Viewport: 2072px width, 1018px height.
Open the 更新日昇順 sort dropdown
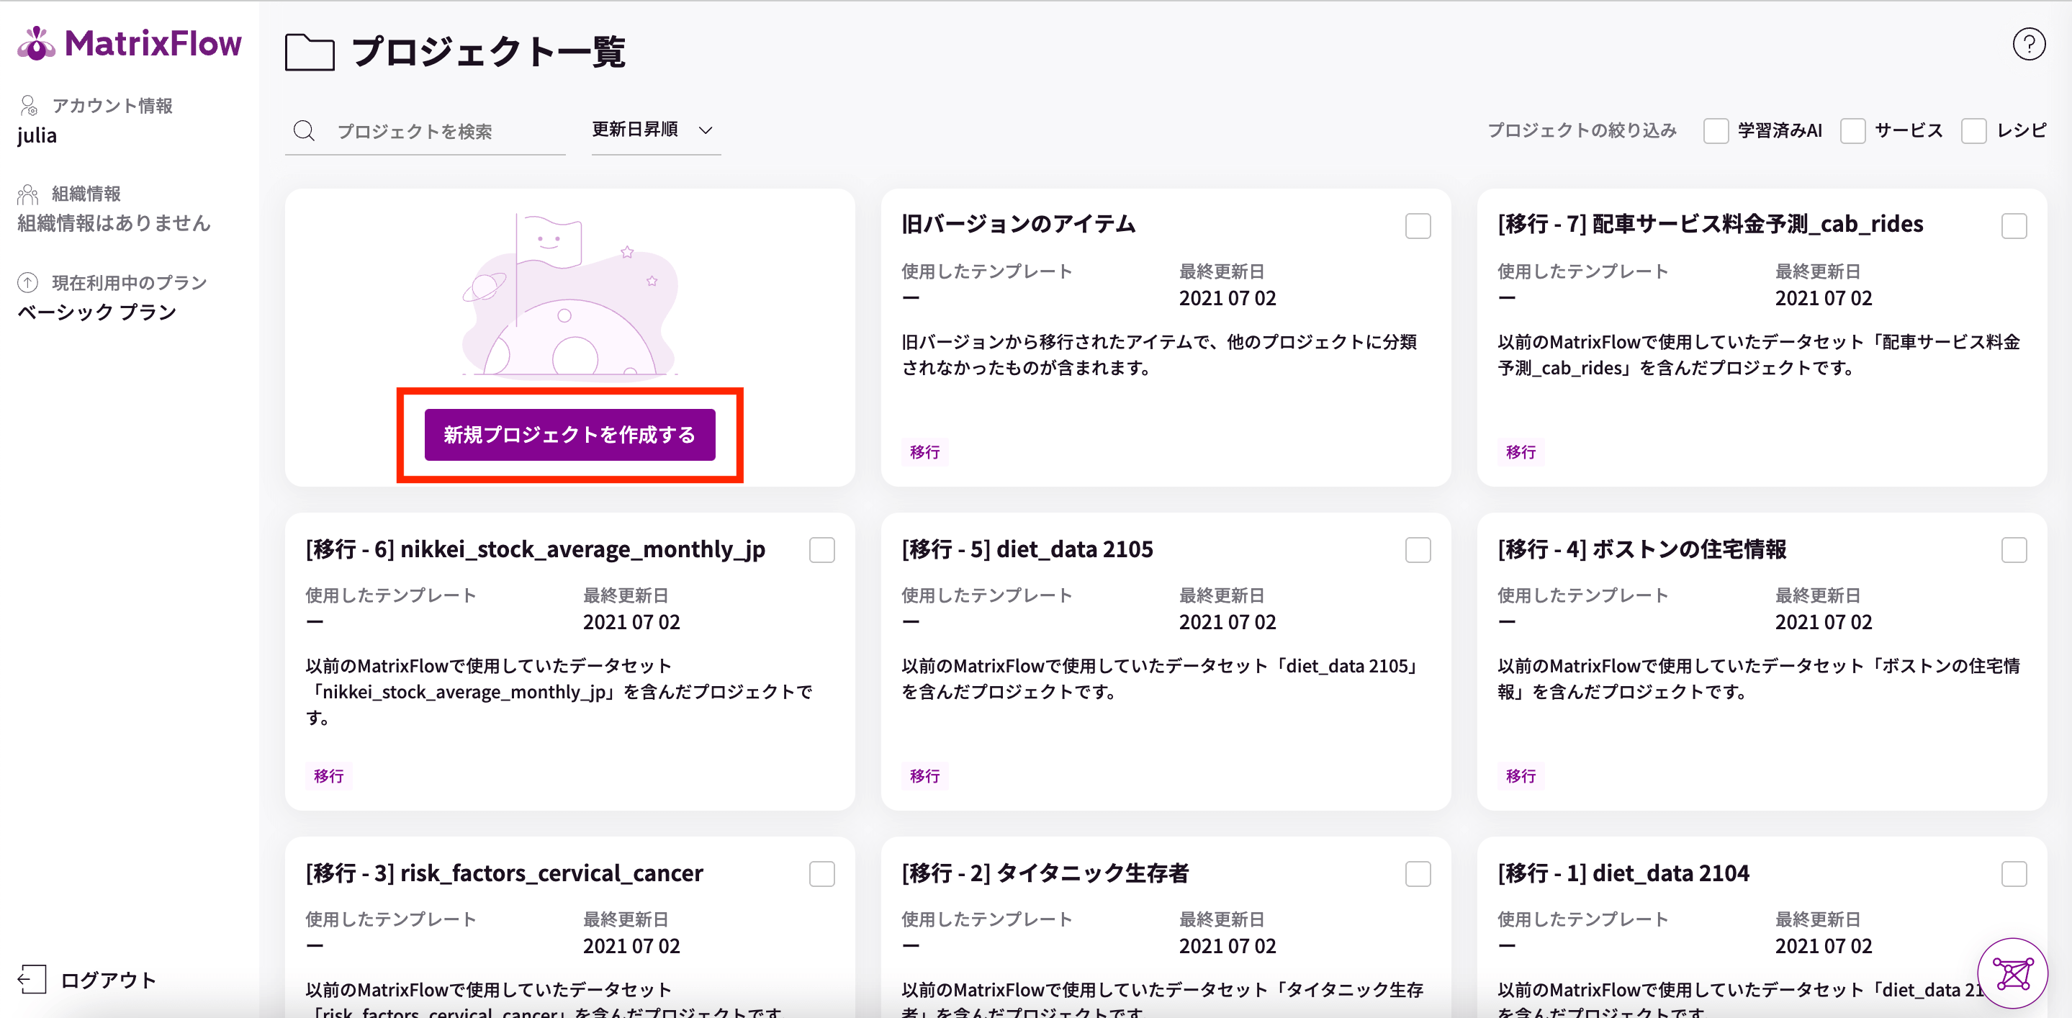pos(656,130)
